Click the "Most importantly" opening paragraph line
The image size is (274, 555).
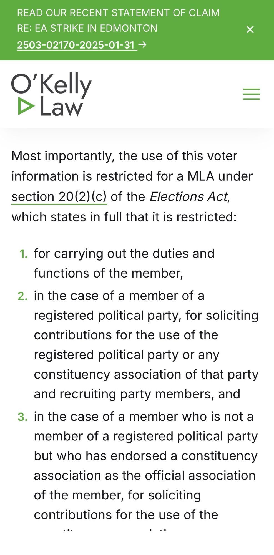[124, 156]
